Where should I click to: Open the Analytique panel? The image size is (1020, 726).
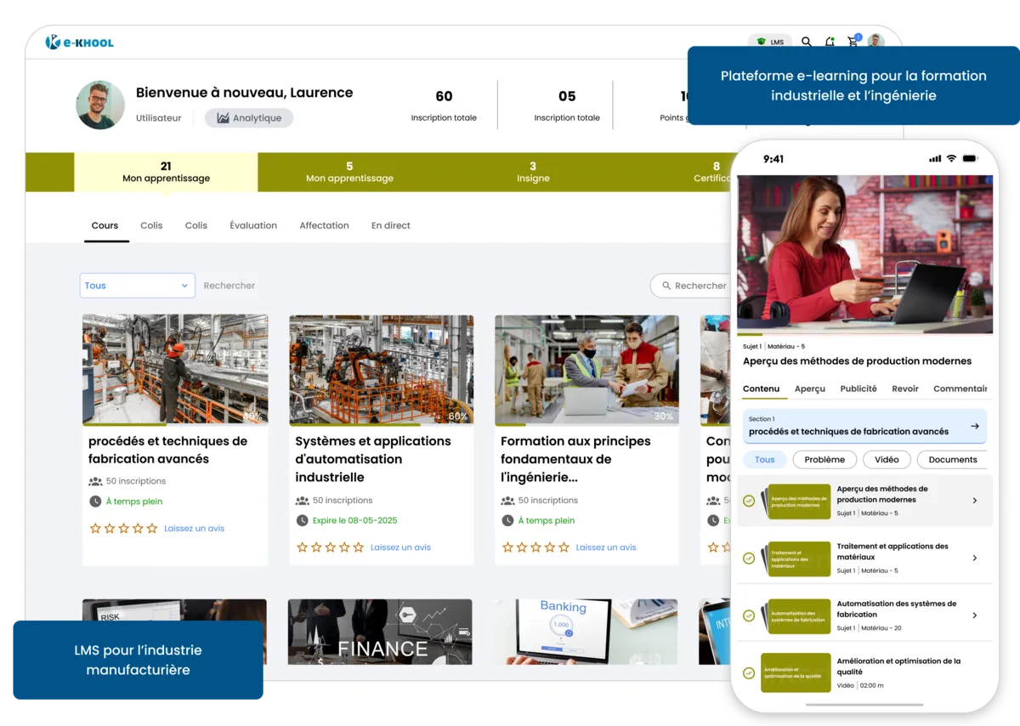point(249,117)
